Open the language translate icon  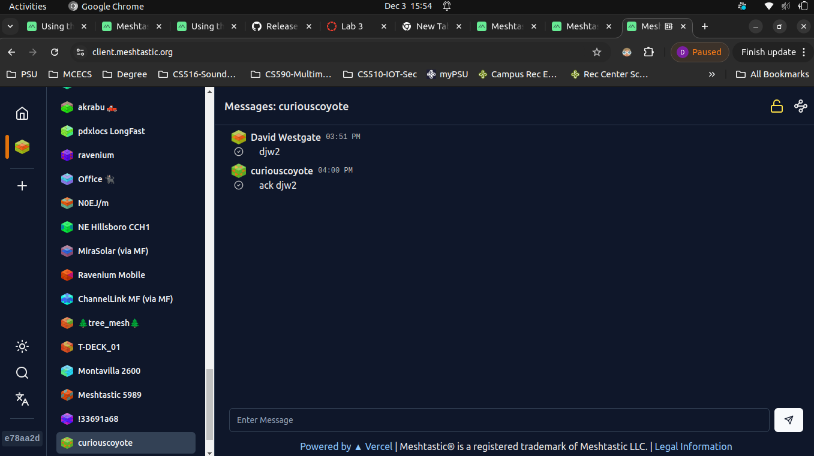click(x=22, y=399)
